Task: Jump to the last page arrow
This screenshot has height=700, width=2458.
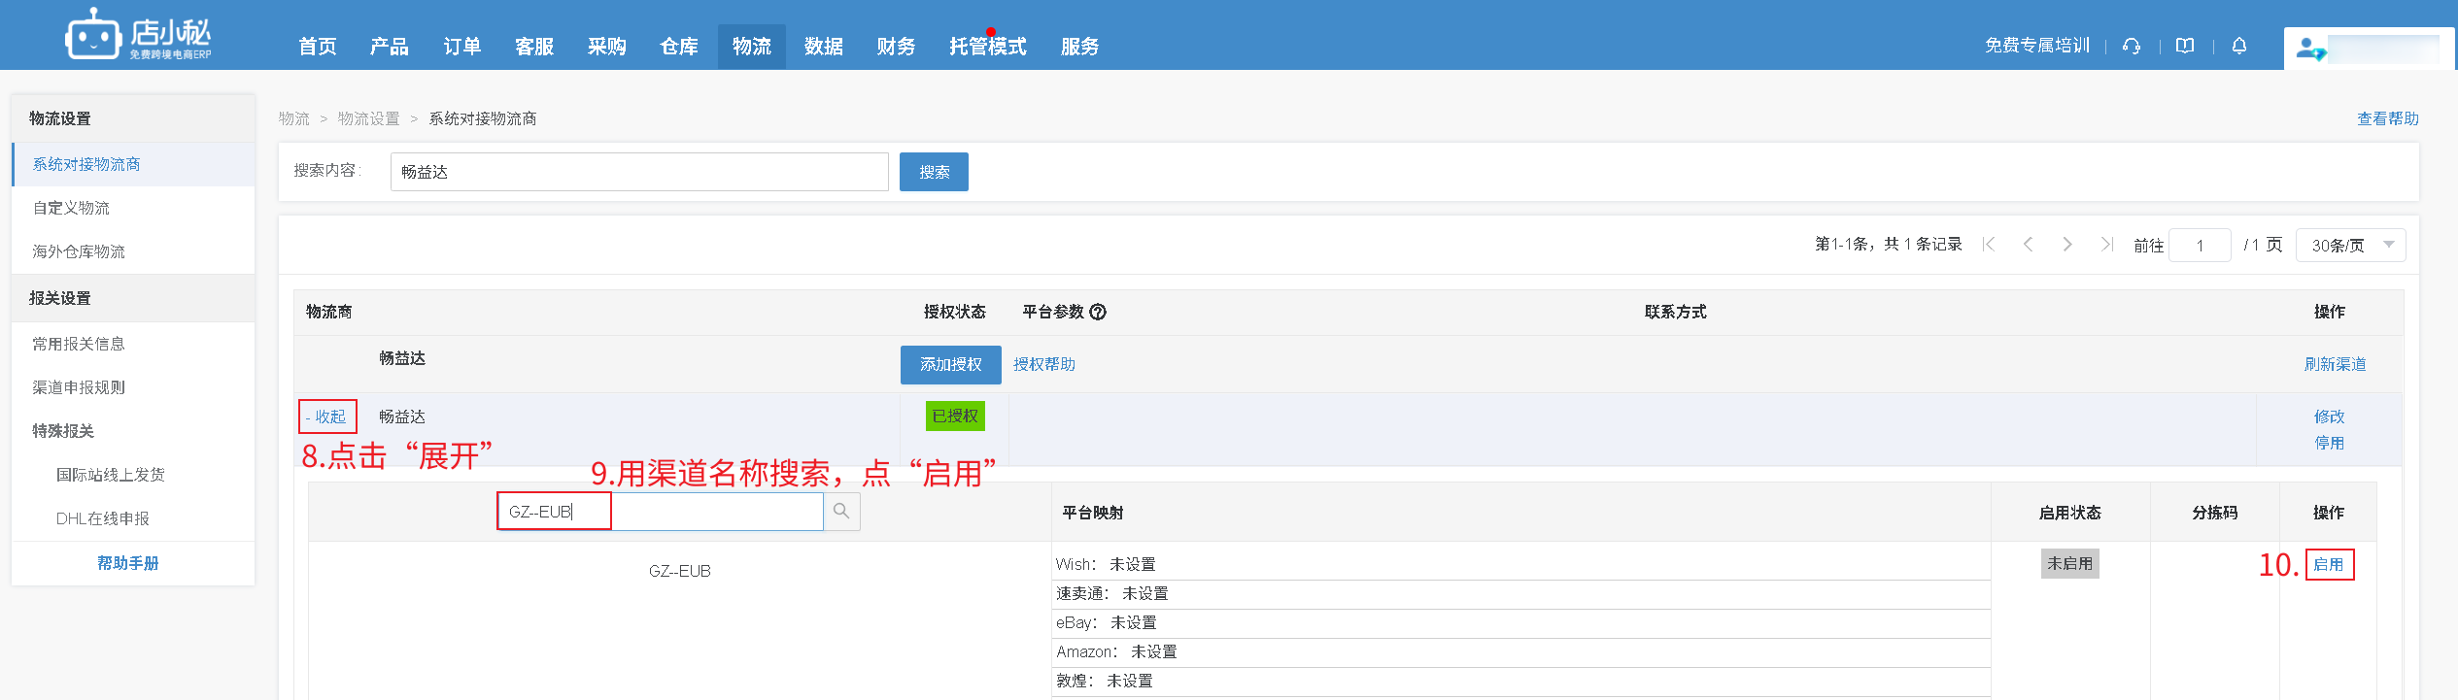Action: (2106, 245)
